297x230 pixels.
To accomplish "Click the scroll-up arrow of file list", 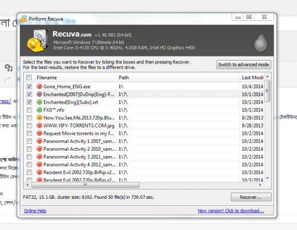I will [267, 76].
